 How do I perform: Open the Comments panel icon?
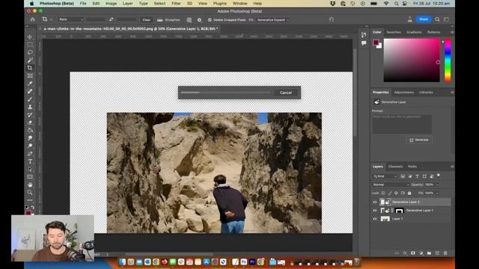click(364, 43)
